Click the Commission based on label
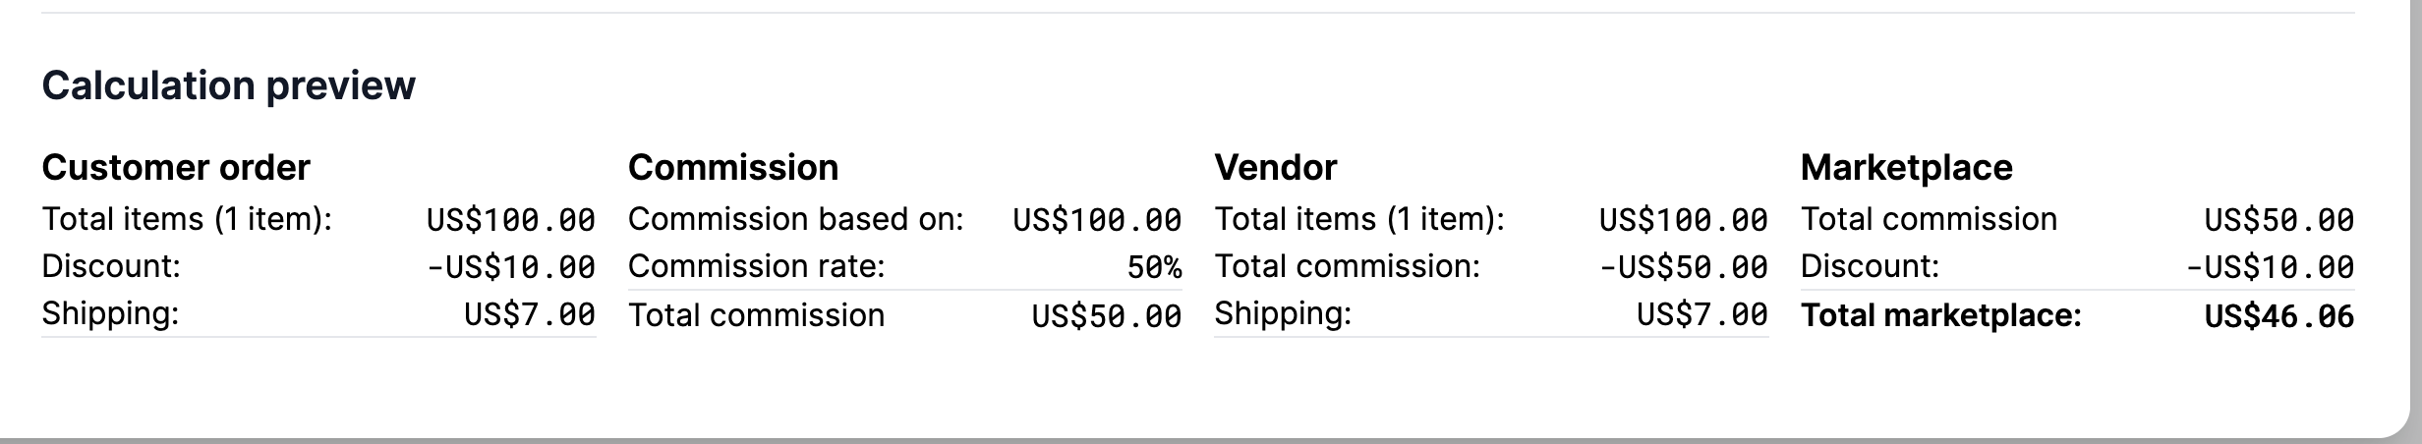 pos(796,219)
